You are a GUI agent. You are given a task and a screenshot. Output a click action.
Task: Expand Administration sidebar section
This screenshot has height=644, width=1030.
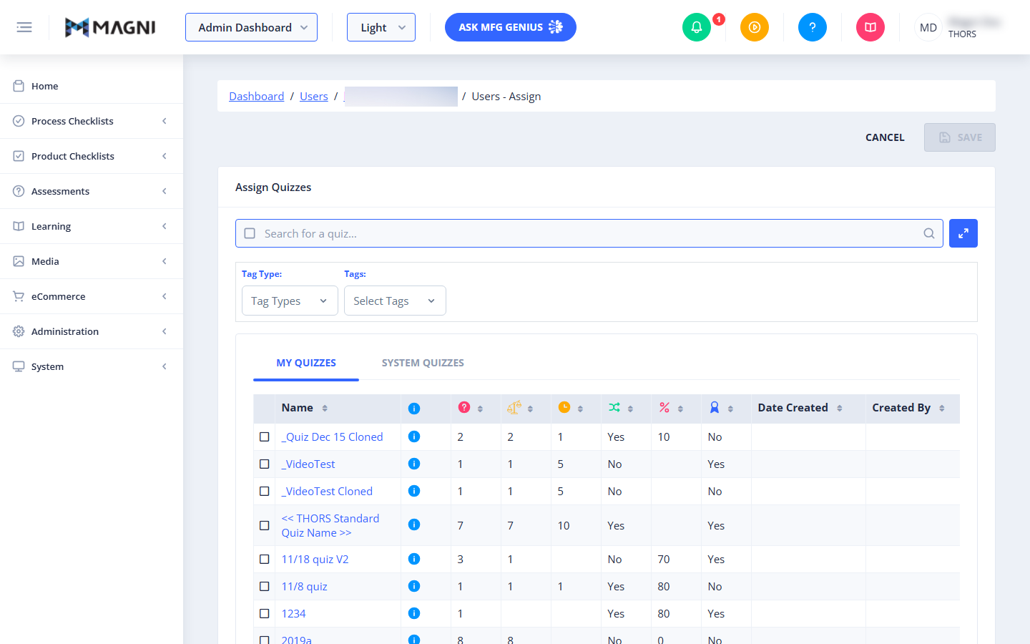[92, 331]
